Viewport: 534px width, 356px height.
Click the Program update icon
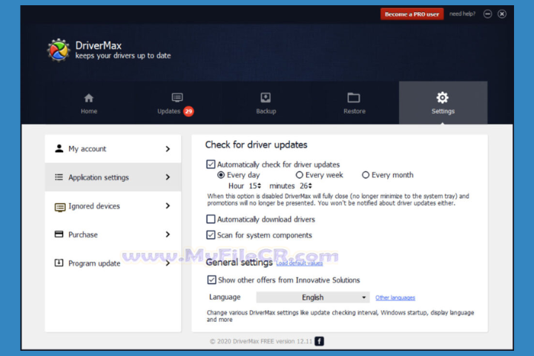click(59, 263)
